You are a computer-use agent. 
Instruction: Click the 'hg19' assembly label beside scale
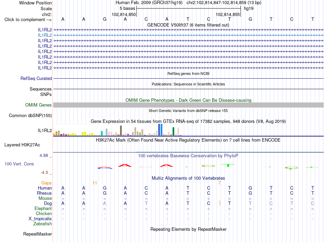coord(249,9)
